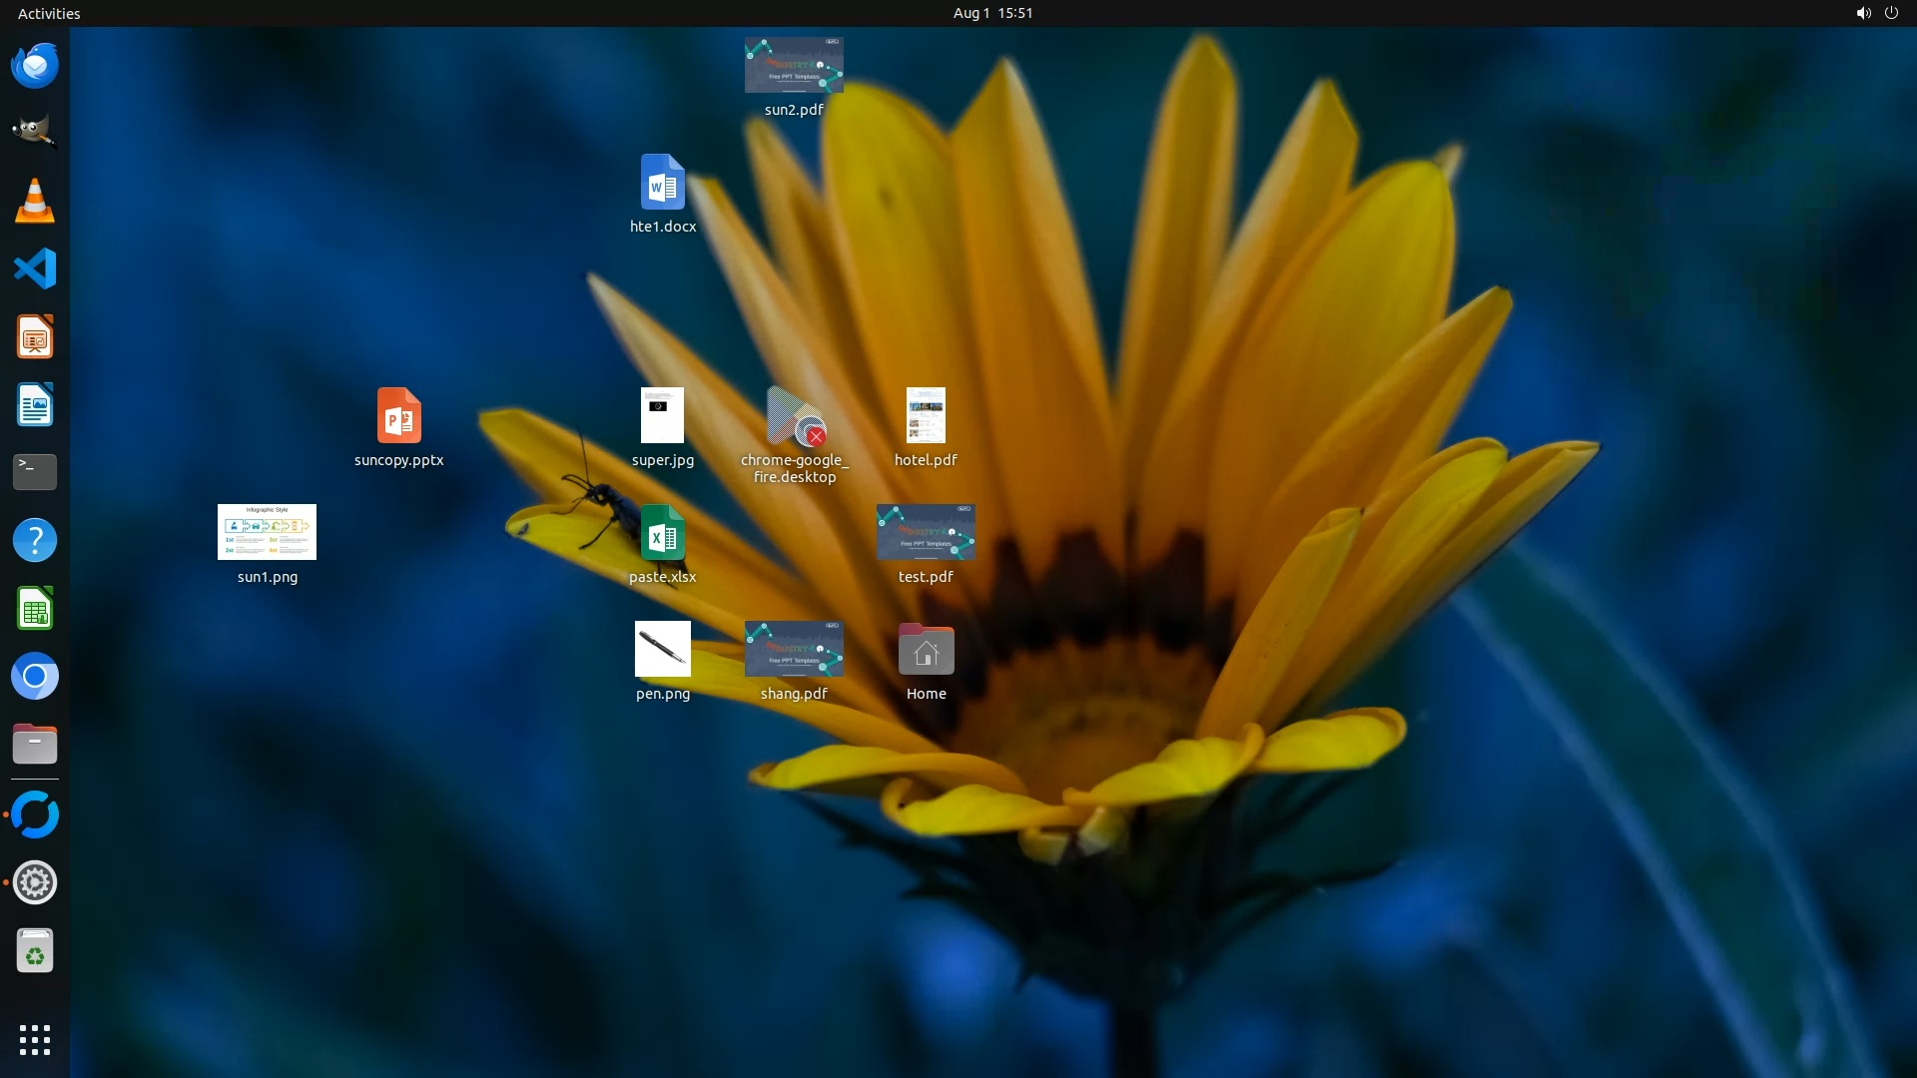Open VLC media player dock icon
The height and width of the screenshot is (1078, 1917).
(x=35, y=201)
